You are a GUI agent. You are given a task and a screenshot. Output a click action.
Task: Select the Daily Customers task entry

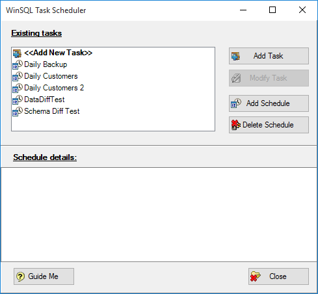(x=51, y=76)
